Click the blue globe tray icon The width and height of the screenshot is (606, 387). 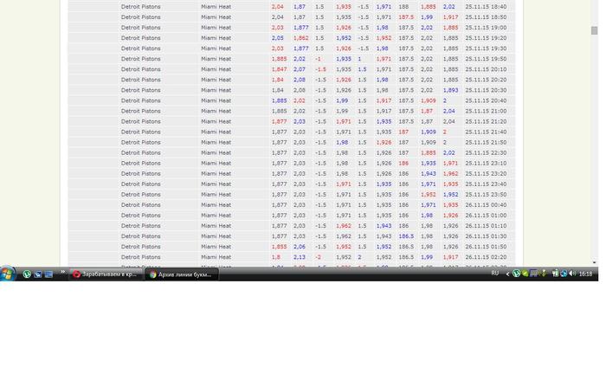tap(564, 274)
